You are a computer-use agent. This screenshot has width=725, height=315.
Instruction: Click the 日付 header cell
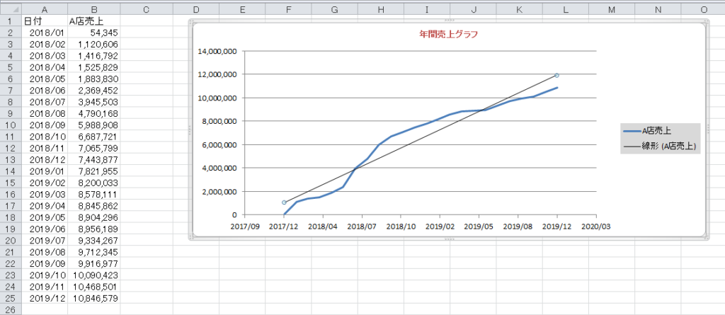(45, 21)
